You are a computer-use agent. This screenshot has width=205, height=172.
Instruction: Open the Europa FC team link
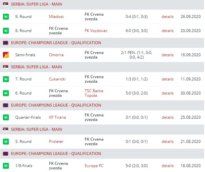pos(94,166)
